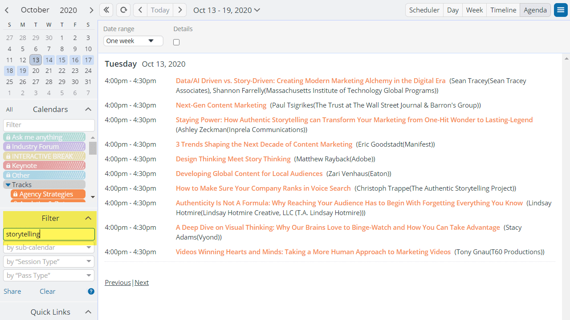The image size is (570, 320).
Task: Go to previous week using the toolbar arrow
Action: 140,10
